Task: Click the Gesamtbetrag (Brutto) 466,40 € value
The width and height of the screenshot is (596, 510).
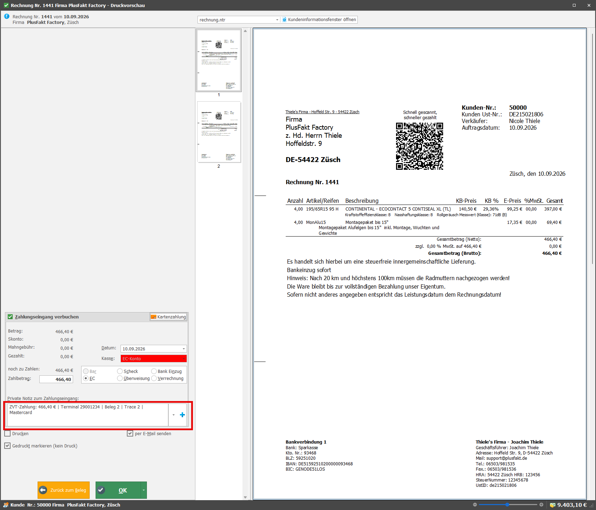Action: (552, 253)
